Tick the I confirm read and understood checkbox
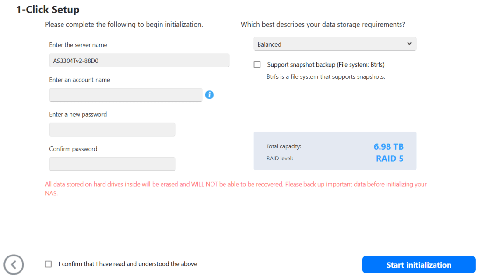This screenshot has width=478, height=277. pyautogui.click(x=49, y=264)
